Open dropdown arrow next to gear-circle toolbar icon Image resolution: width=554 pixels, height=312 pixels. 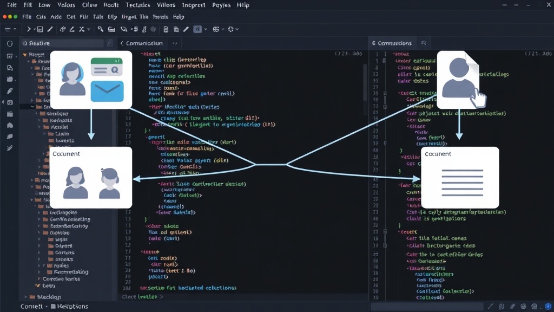tap(237, 29)
